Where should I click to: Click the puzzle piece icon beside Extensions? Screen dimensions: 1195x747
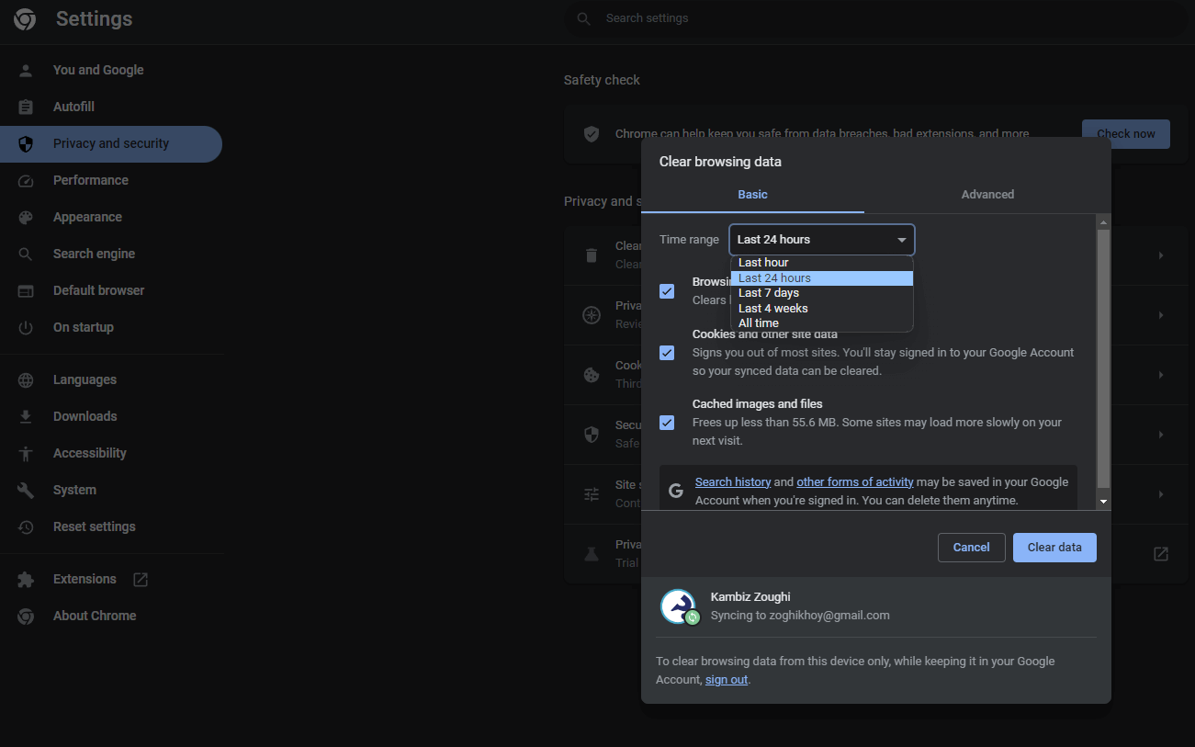pyautogui.click(x=26, y=579)
